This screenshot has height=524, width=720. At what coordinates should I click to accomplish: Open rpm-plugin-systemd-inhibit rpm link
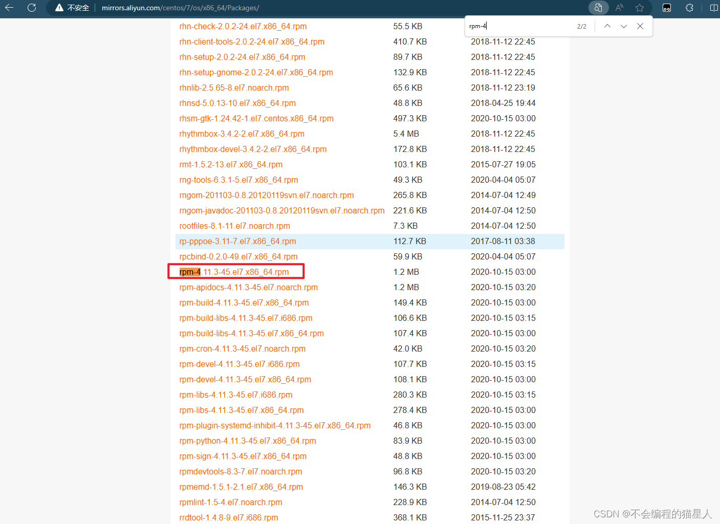pos(275,425)
